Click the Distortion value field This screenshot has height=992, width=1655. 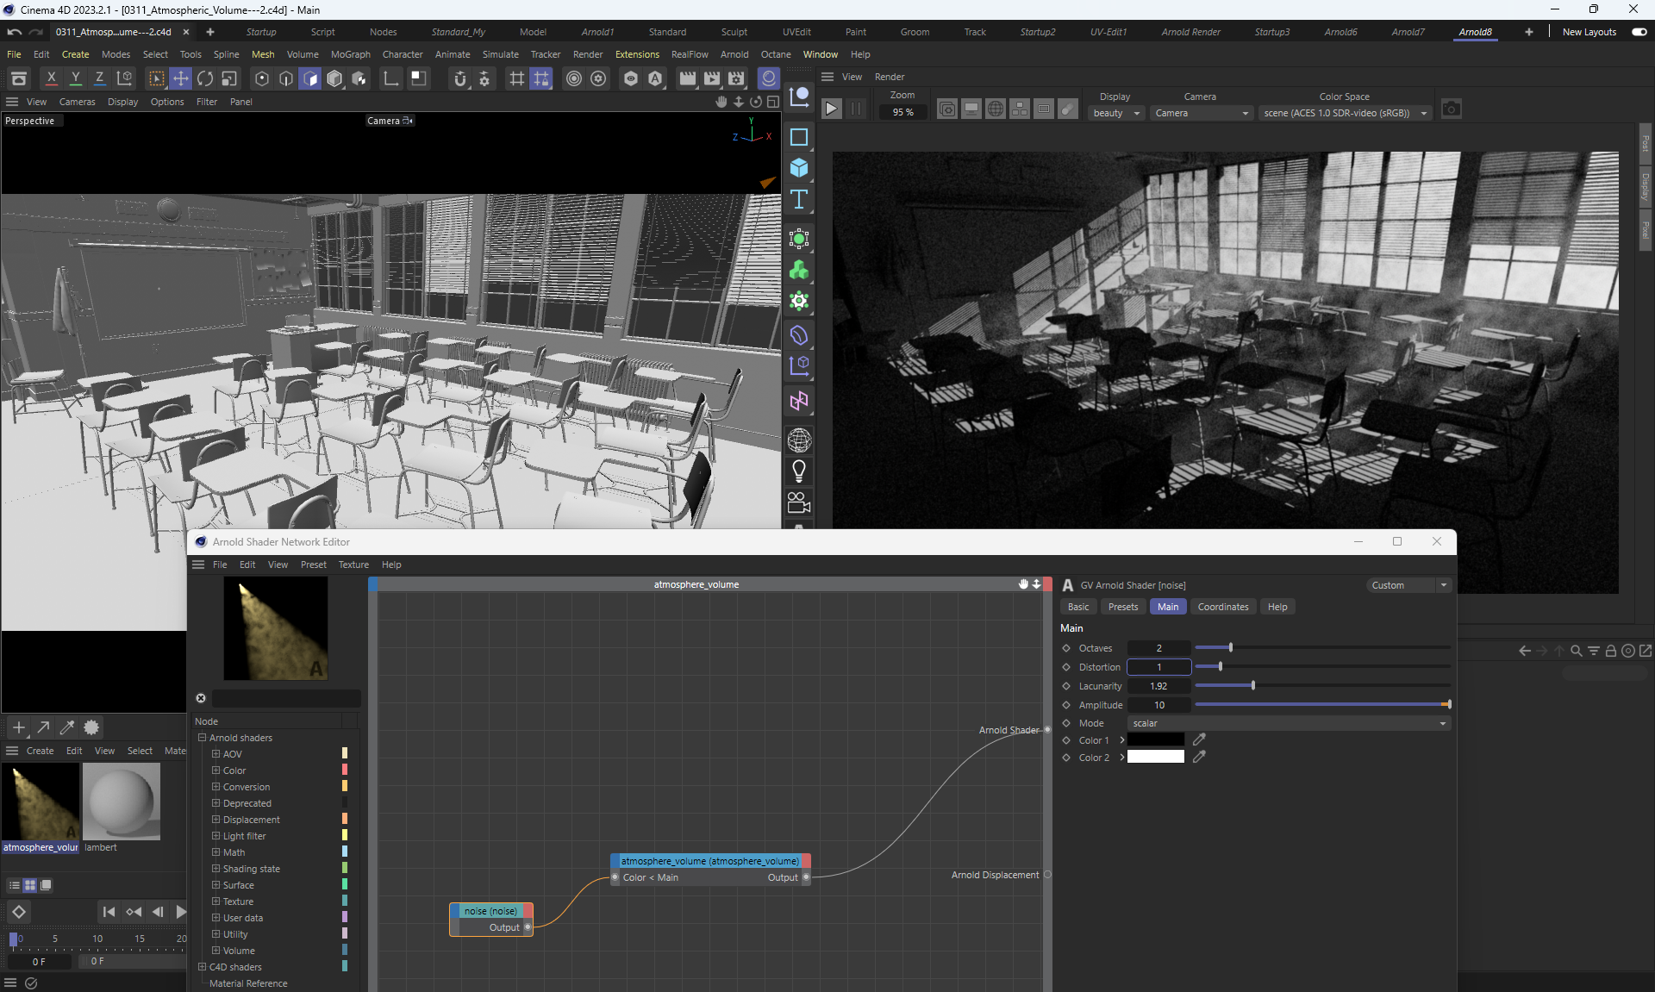coord(1158,667)
